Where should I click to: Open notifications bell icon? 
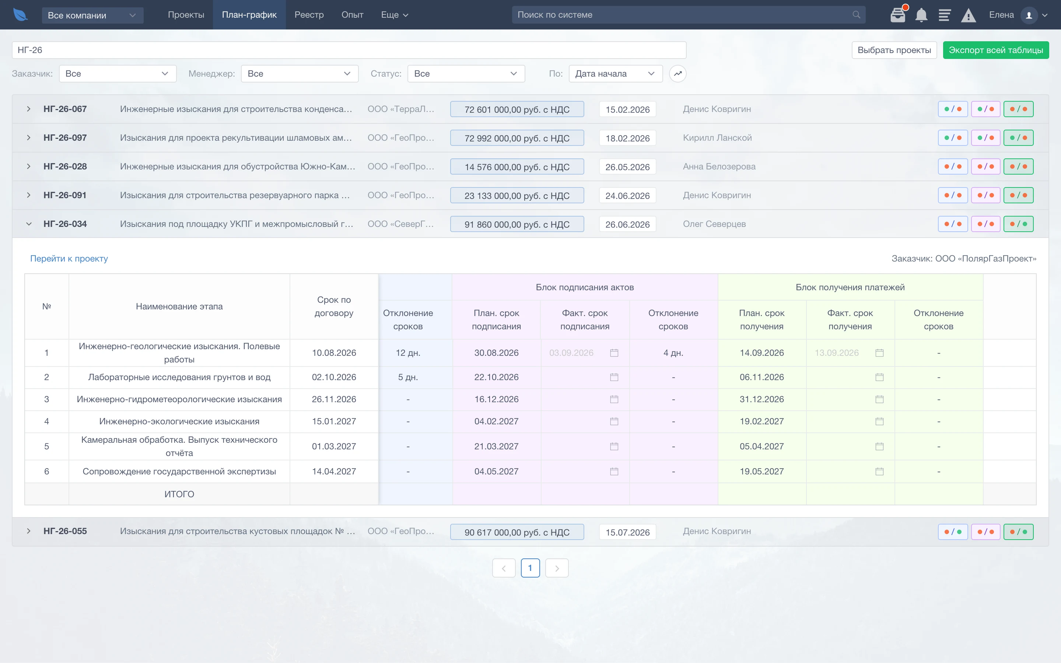921,15
